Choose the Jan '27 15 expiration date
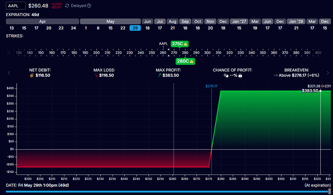Viewport: 333px width, 195px height. pos(239,28)
